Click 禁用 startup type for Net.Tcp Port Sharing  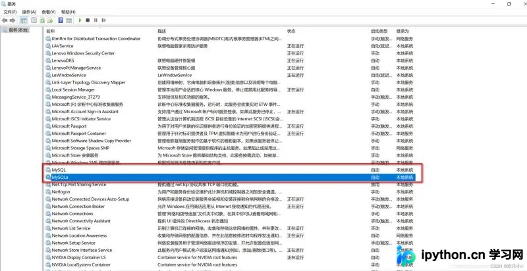(375, 184)
